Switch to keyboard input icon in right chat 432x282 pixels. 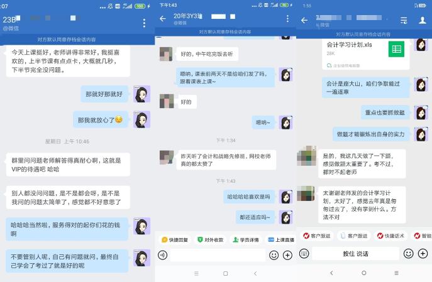click(304, 253)
